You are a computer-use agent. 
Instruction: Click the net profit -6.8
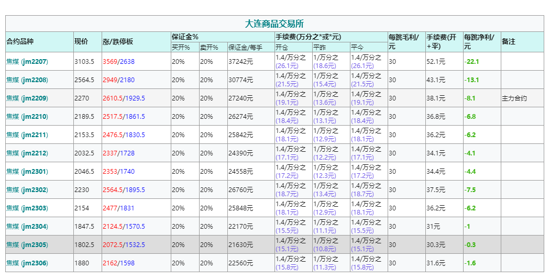click(470, 117)
